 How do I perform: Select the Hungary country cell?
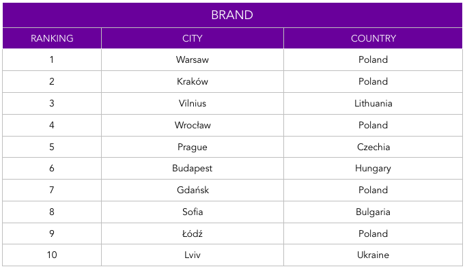click(x=373, y=169)
